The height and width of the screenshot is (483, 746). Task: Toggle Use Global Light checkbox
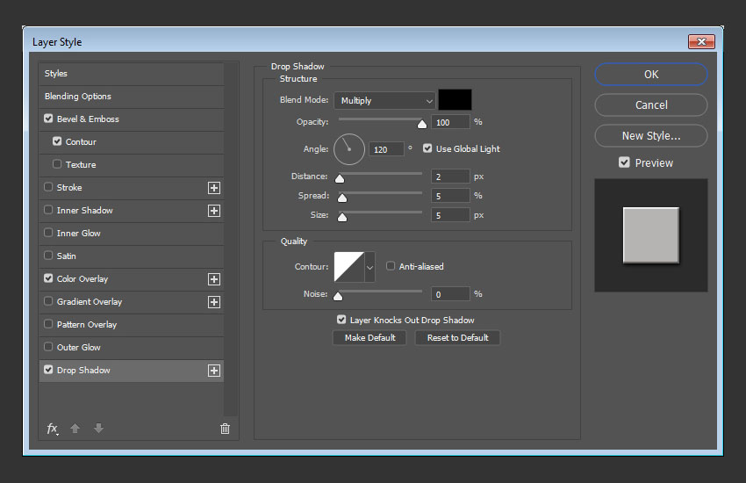(x=427, y=148)
